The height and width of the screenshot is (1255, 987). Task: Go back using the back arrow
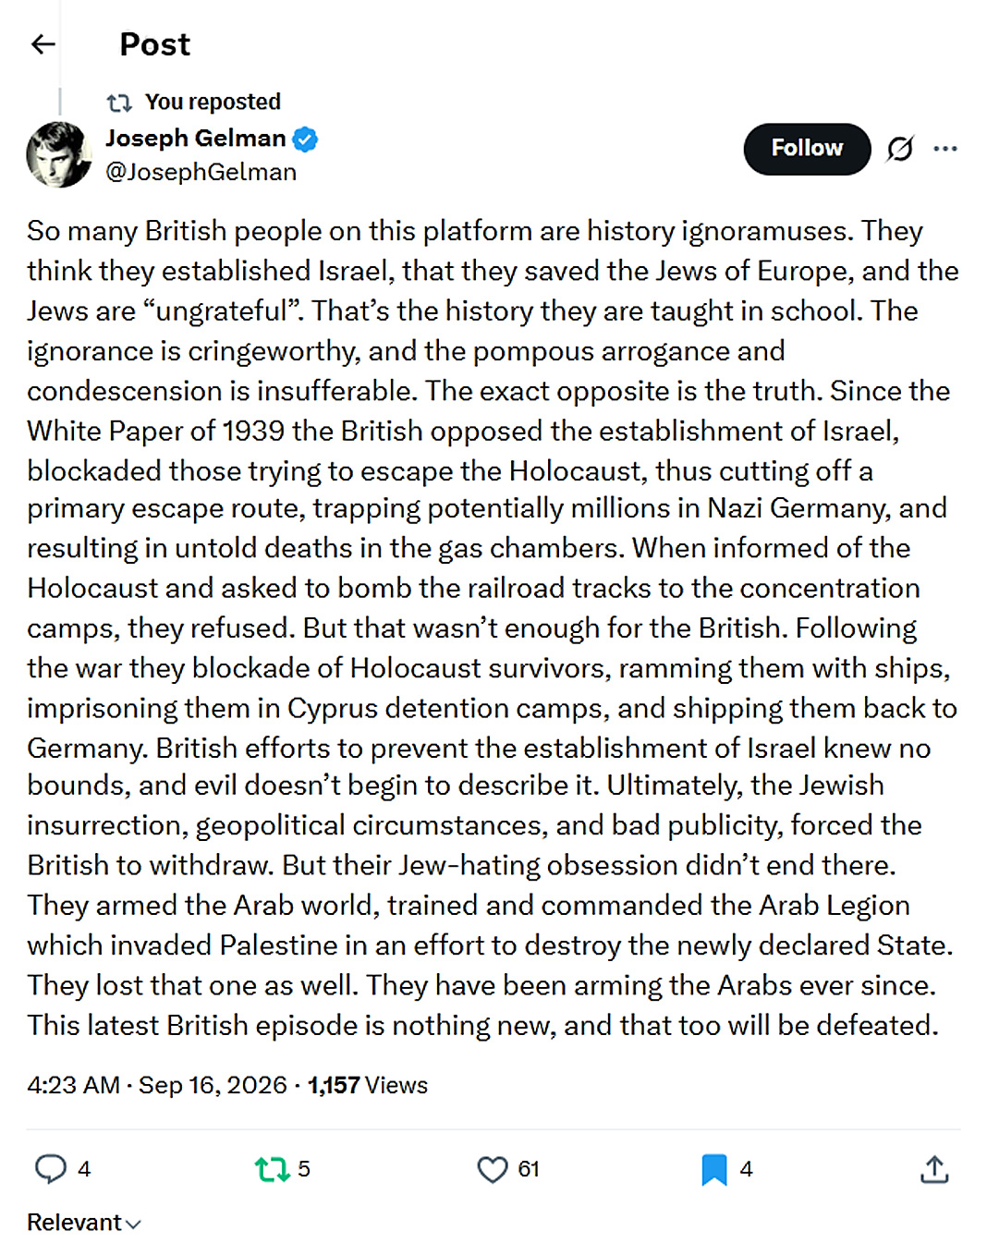[x=43, y=43]
